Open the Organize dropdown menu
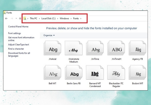Screen dimensions: 151x105 (x=49, y=35)
